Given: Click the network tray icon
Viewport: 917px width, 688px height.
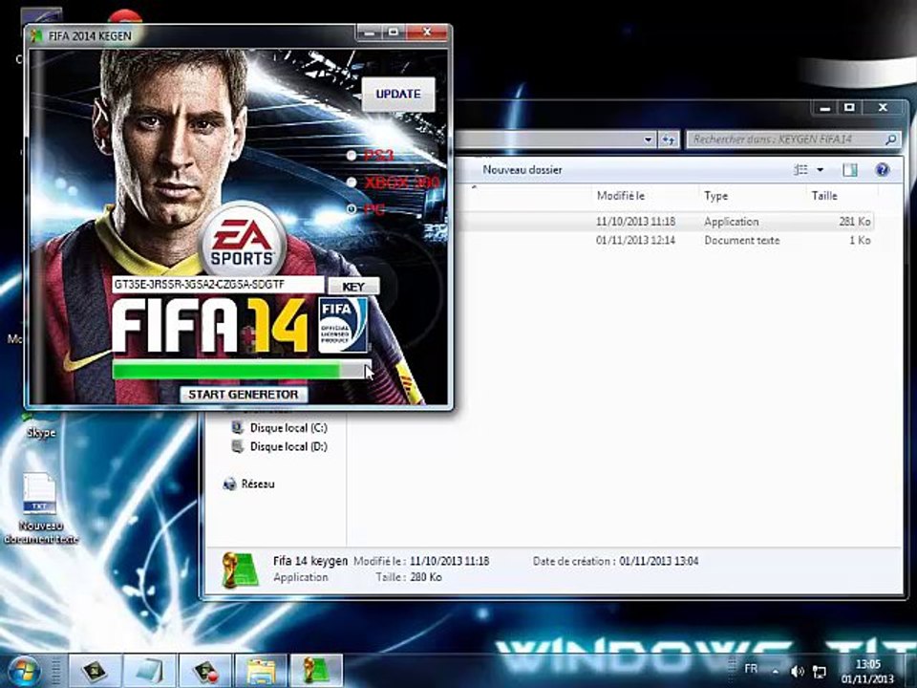Looking at the screenshot, I should [x=820, y=672].
